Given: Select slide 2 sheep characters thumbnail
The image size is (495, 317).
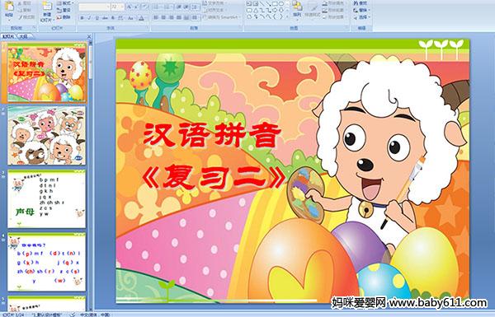Looking at the screenshot, I should pyautogui.click(x=47, y=136).
